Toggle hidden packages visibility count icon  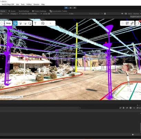[x=138, y=108]
